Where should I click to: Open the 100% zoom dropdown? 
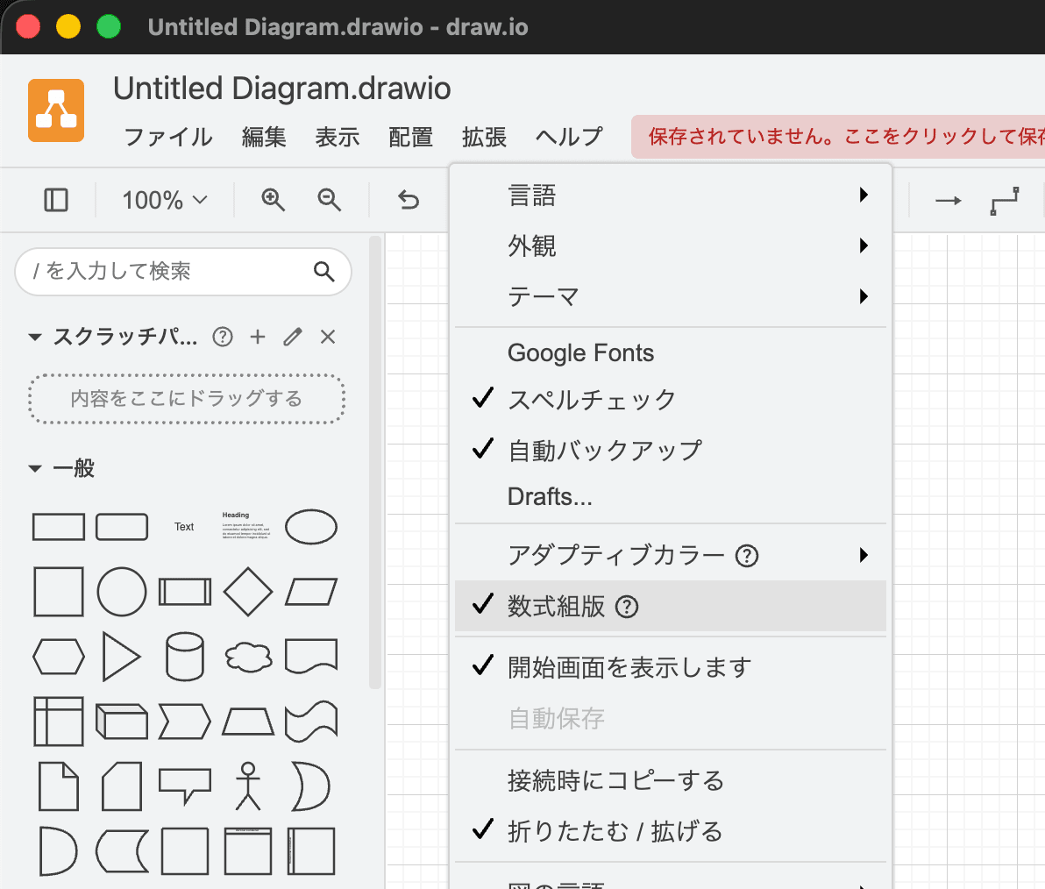pyautogui.click(x=165, y=200)
